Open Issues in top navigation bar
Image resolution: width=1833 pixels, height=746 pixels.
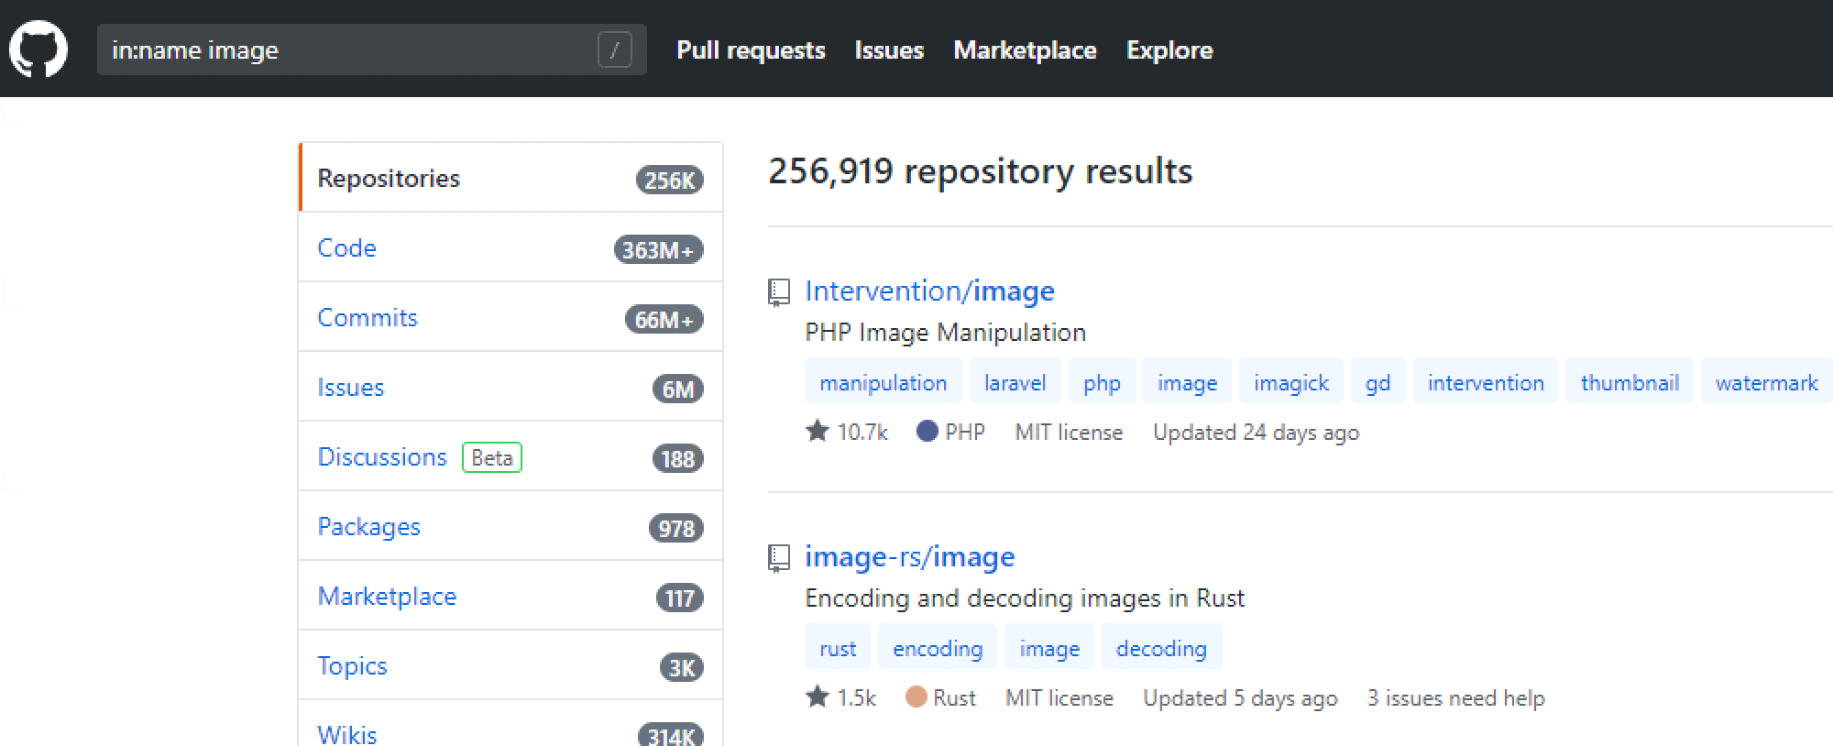889,49
